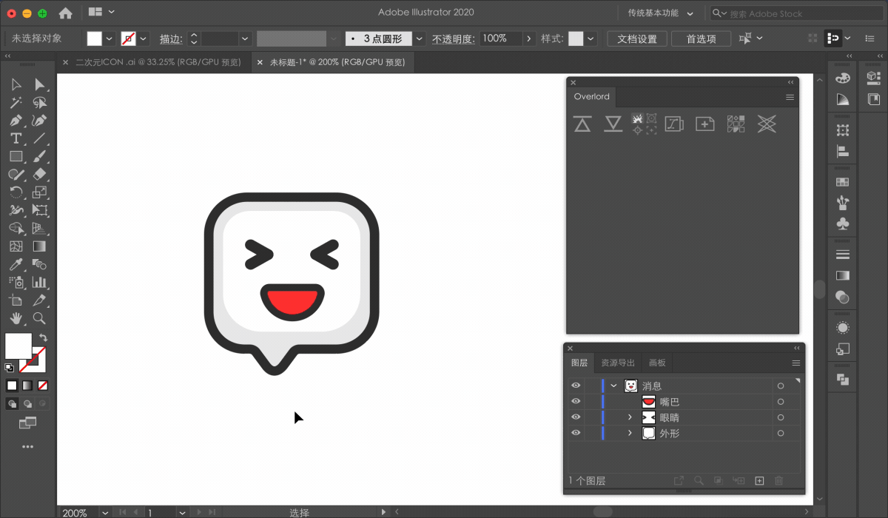The image size is (888, 518).
Task: Click the fill color swatch in control bar
Action: point(94,38)
